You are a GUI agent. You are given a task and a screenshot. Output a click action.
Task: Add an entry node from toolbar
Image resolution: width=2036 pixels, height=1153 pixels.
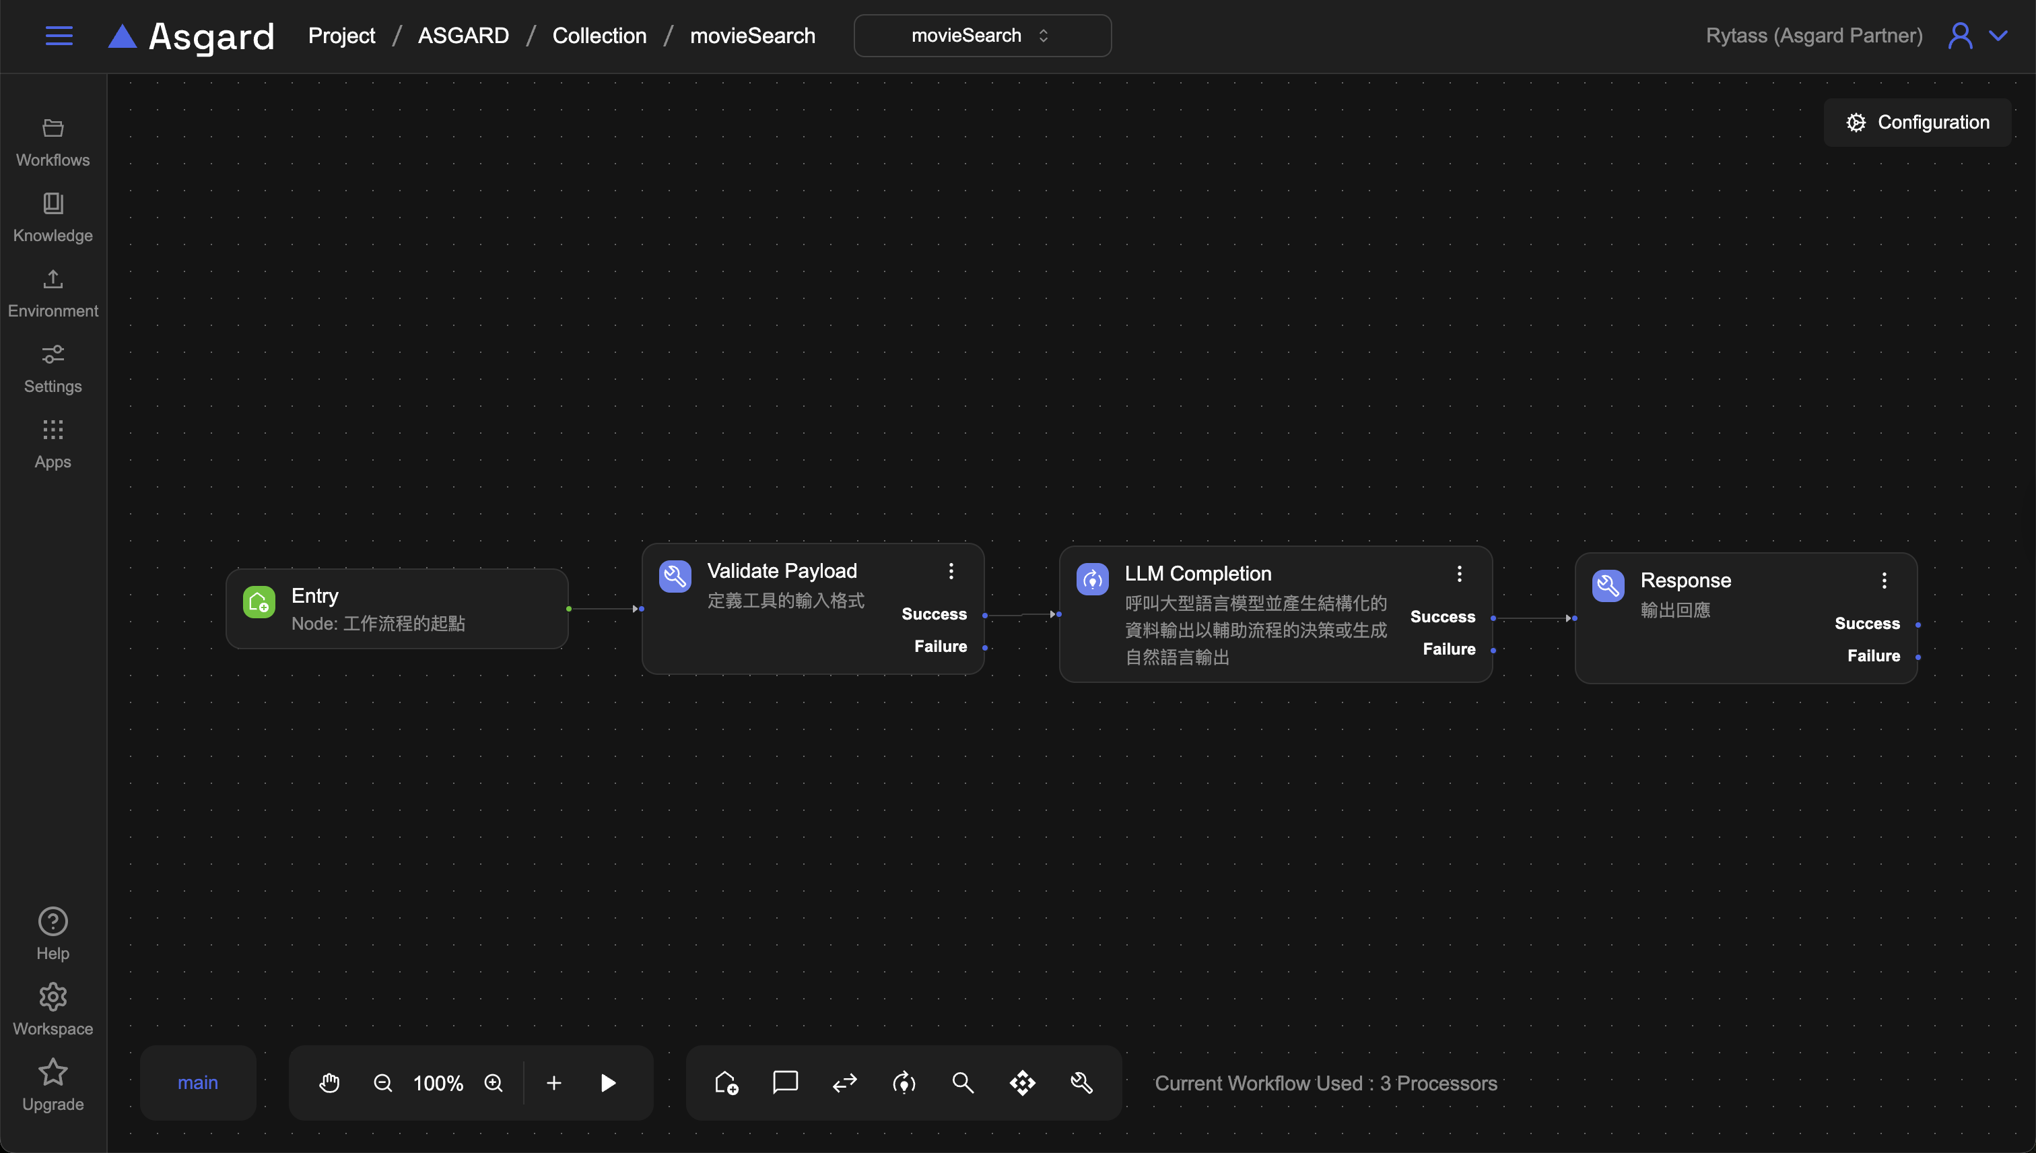pyautogui.click(x=726, y=1082)
